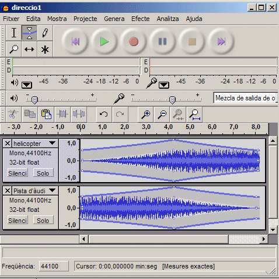This screenshot has height=279, width=279.
Task: Select the Selection (I-beam) tool
Action: click(13, 33)
